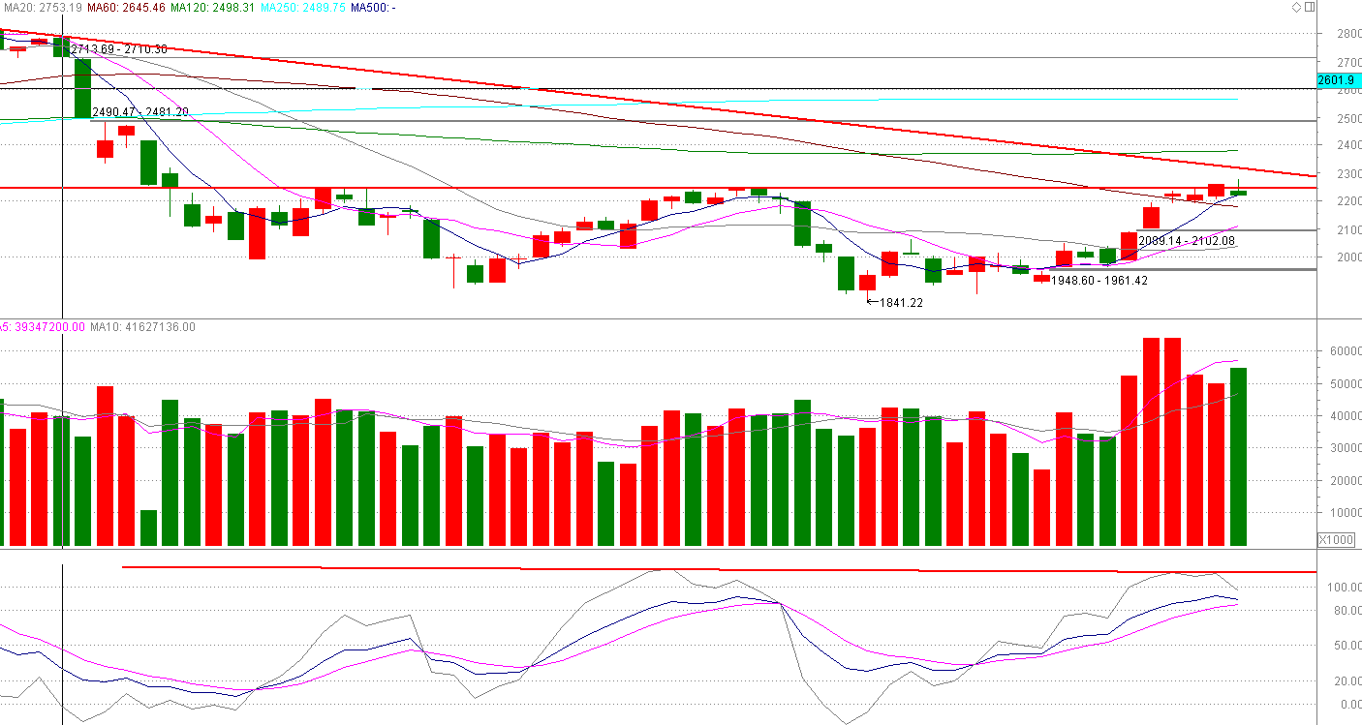The height and width of the screenshot is (725, 1362).
Task: Click the X1000 volume unit label
Action: [x=1337, y=539]
